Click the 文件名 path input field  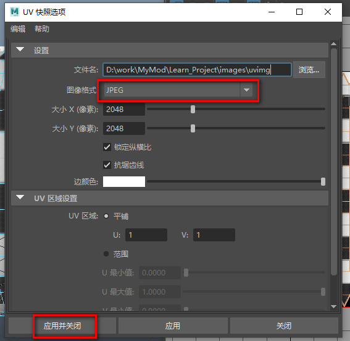pos(197,70)
